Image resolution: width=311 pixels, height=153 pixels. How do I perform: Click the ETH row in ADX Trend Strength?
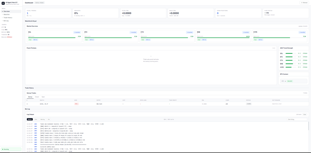(294, 60)
